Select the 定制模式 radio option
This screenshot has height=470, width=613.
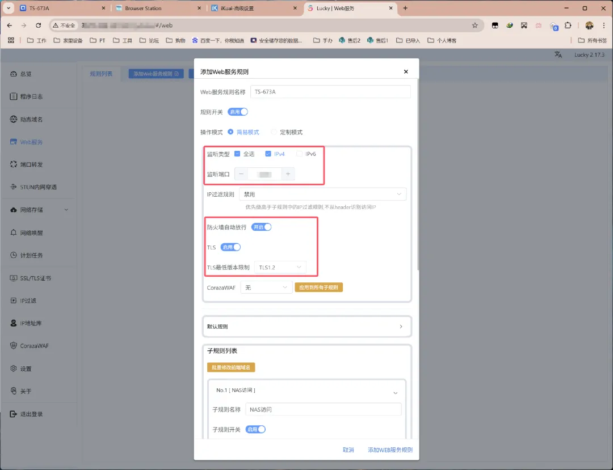275,132
